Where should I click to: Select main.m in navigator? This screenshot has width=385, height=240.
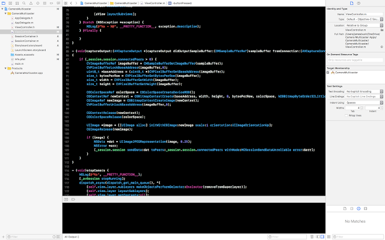19,64
